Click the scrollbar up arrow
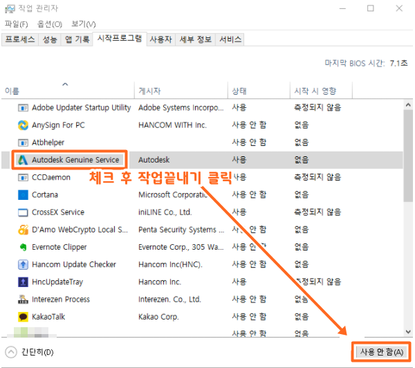 point(408,105)
